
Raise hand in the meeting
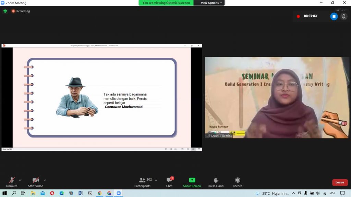(216, 182)
